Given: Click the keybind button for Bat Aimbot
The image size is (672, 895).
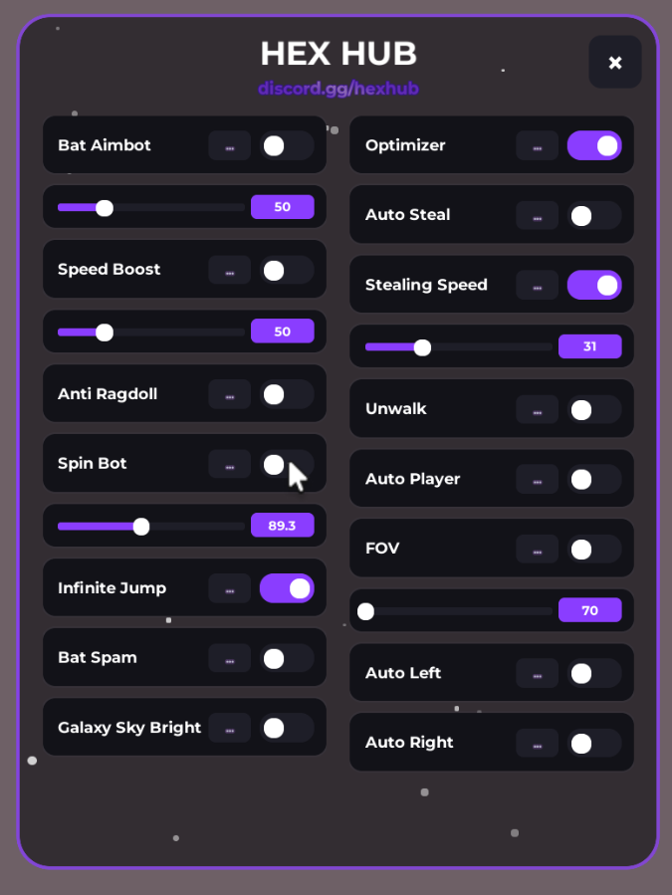Looking at the screenshot, I should (x=230, y=146).
